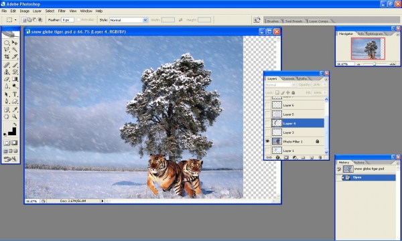The width and height of the screenshot is (402, 241).
Task: Open the layer Fill slider arrow
Action: click(x=325, y=92)
